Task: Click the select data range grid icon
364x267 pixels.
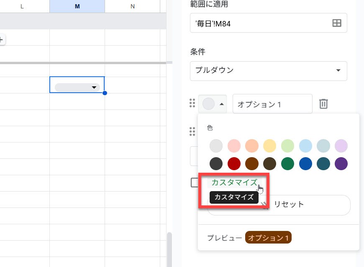Action: pos(337,23)
